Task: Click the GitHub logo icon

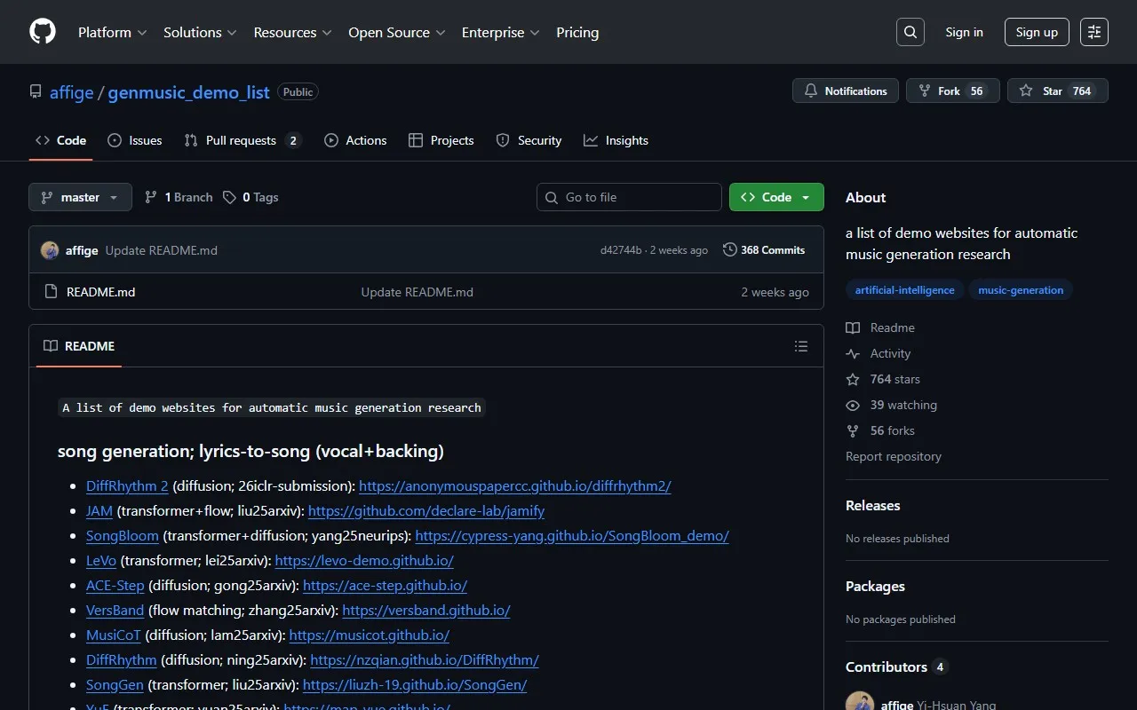Action: [43, 32]
